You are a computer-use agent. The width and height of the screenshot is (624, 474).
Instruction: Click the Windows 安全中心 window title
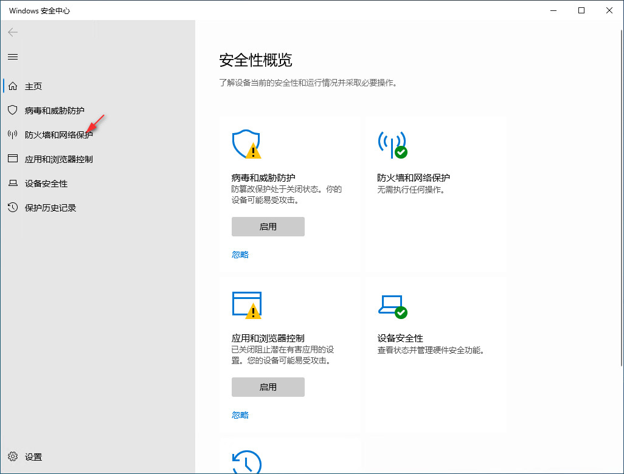(40, 11)
